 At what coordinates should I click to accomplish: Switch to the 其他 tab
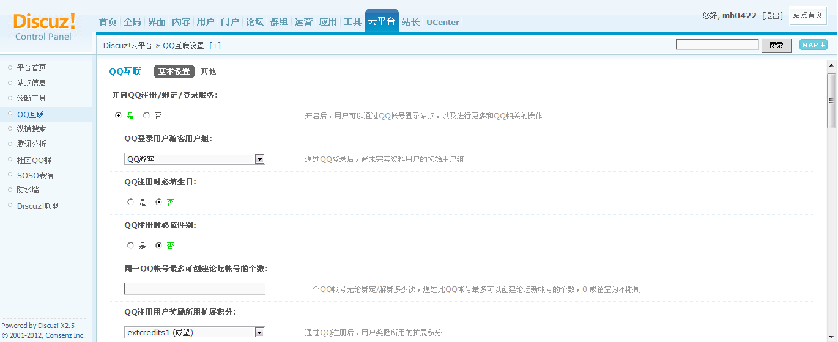[x=208, y=71]
